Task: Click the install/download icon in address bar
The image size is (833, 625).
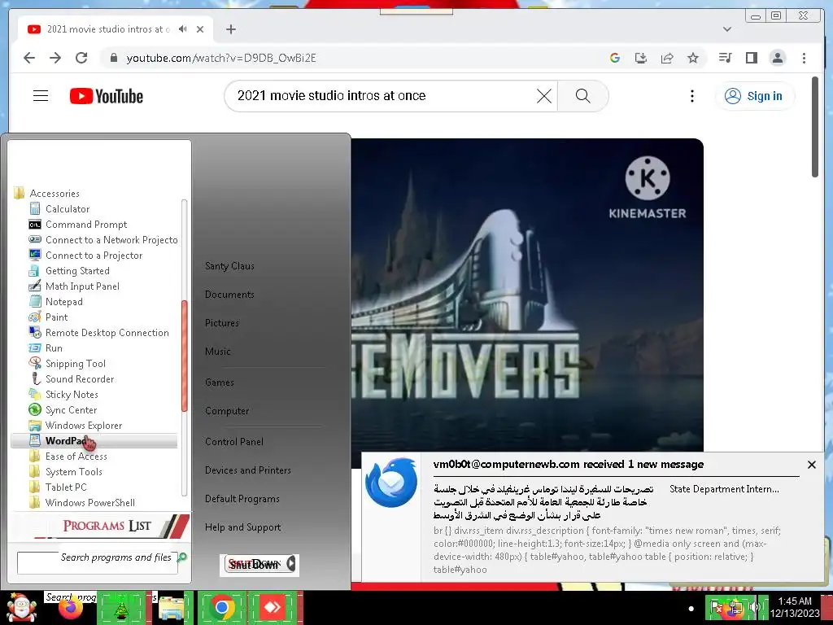Action: click(641, 58)
